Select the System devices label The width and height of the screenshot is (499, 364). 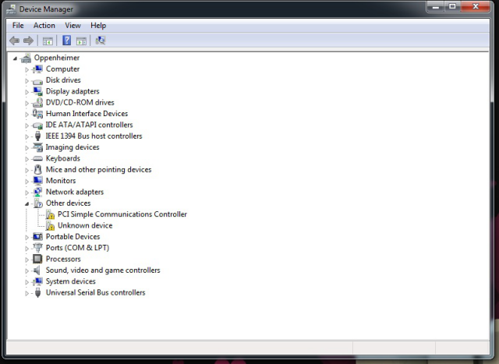[x=71, y=281]
